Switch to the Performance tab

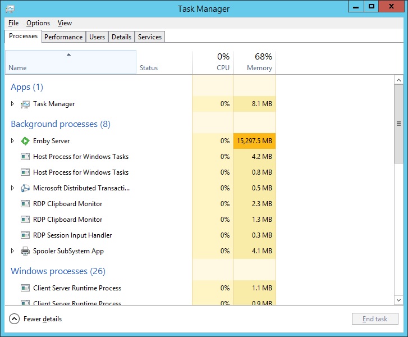click(63, 37)
